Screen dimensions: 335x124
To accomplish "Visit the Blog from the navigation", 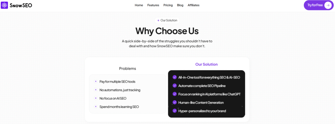I will pyautogui.click(x=180, y=5).
